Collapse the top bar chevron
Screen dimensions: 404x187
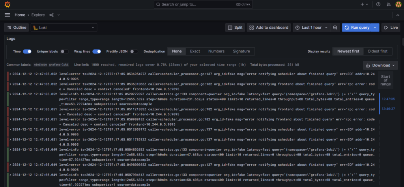(x=398, y=15)
